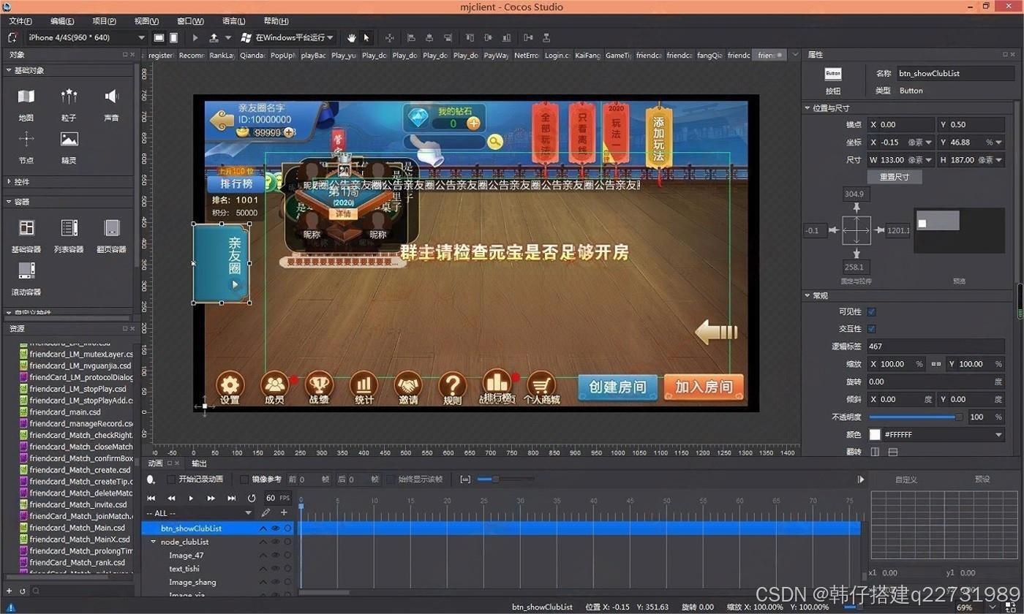The image size is (1024, 614).
Task: Click the 自定义 custom easing tab
Action: [906, 480]
